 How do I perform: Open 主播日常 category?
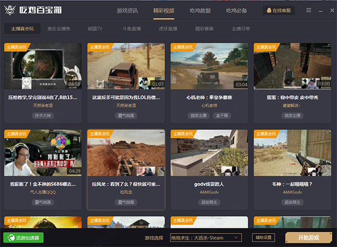[241, 29]
